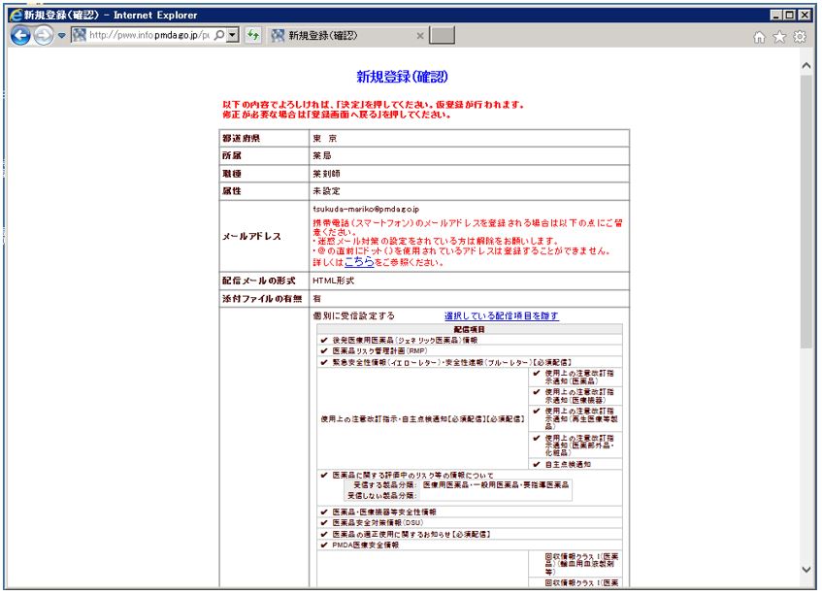Click the 個別に受信設定する text

point(354,315)
